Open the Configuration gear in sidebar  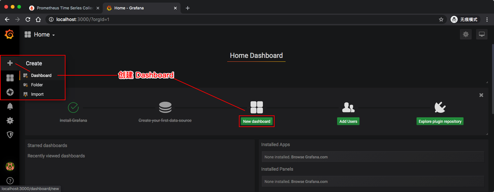[x=10, y=121]
